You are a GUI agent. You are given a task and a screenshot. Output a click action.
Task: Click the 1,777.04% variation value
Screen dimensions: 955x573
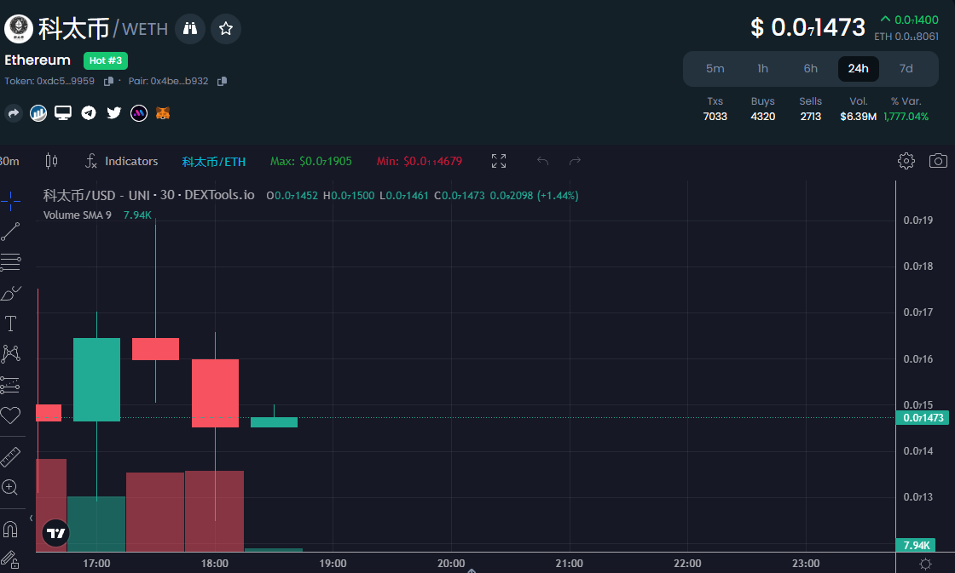point(906,116)
